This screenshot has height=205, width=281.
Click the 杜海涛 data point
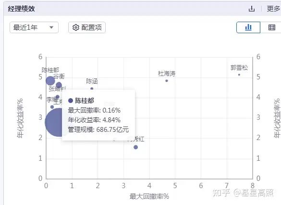point(167,81)
